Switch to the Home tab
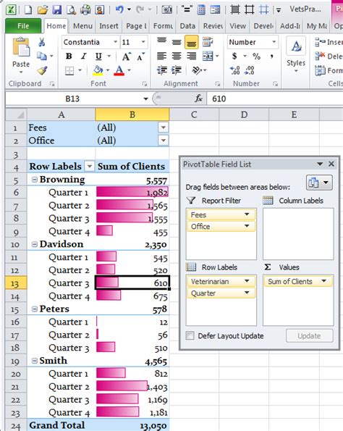Image resolution: width=343 pixels, height=431 pixels. tap(56, 26)
